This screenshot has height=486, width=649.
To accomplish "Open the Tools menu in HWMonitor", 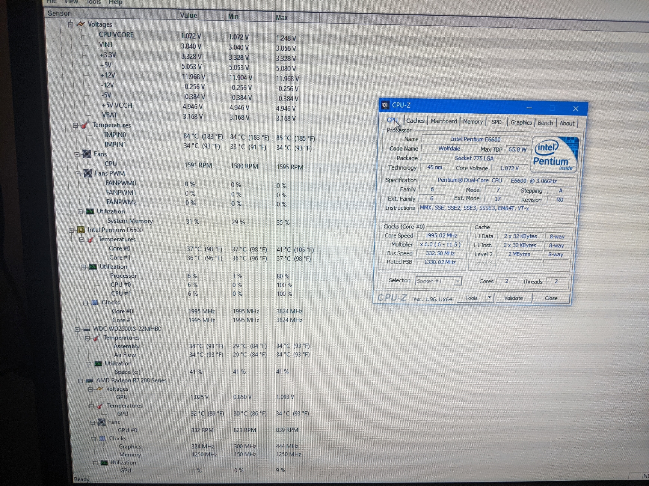I will 94,2.
